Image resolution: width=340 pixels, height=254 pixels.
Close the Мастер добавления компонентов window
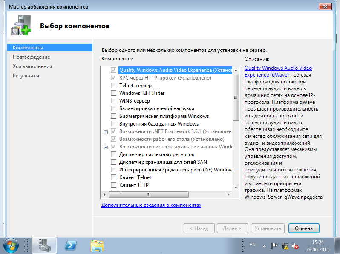(x=325, y=6)
